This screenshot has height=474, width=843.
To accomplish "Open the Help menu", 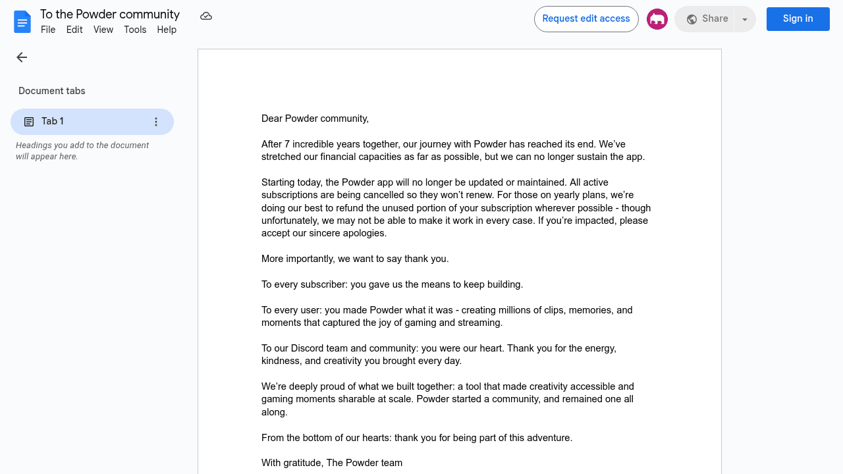I will pyautogui.click(x=167, y=30).
